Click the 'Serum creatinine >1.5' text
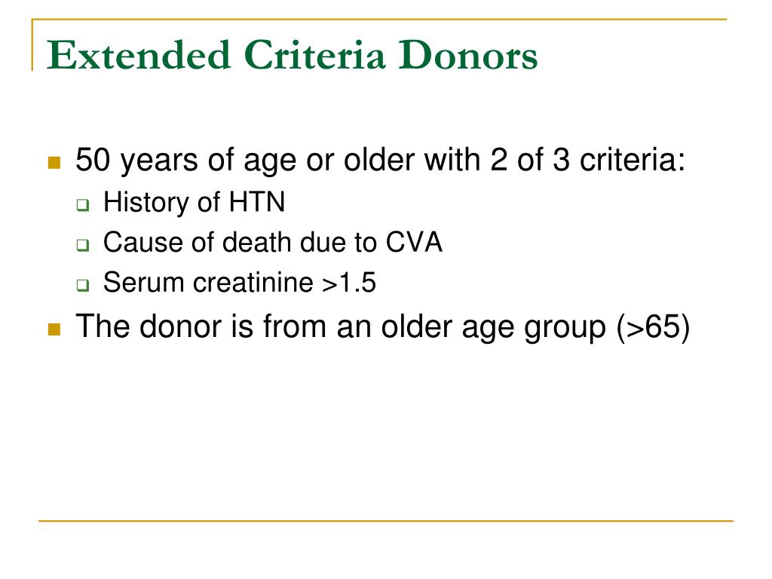This screenshot has height=579, width=772. click(x=240, y=283)
